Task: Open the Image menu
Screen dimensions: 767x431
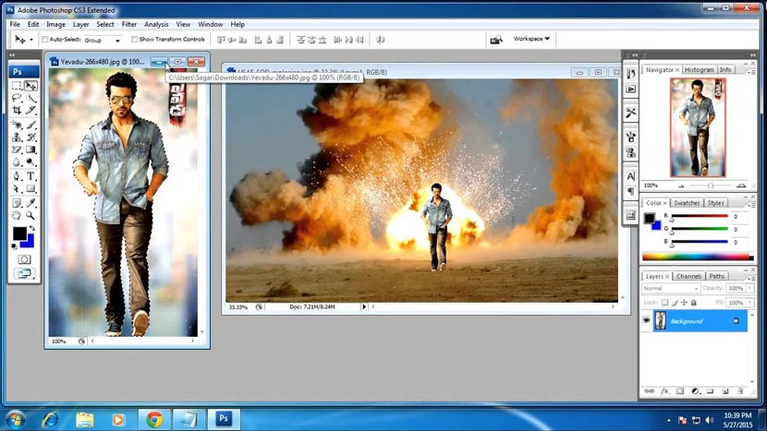Action: 55,24
